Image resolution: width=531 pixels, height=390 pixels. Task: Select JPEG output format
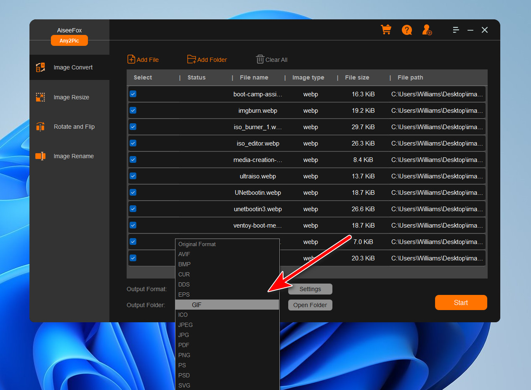tap(227, 325)
